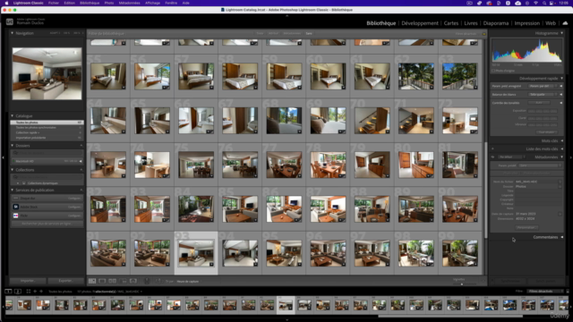The image size is (573, 322).
Task: Select second window display icon in filmstrip bar
Action: pos(18,292)
